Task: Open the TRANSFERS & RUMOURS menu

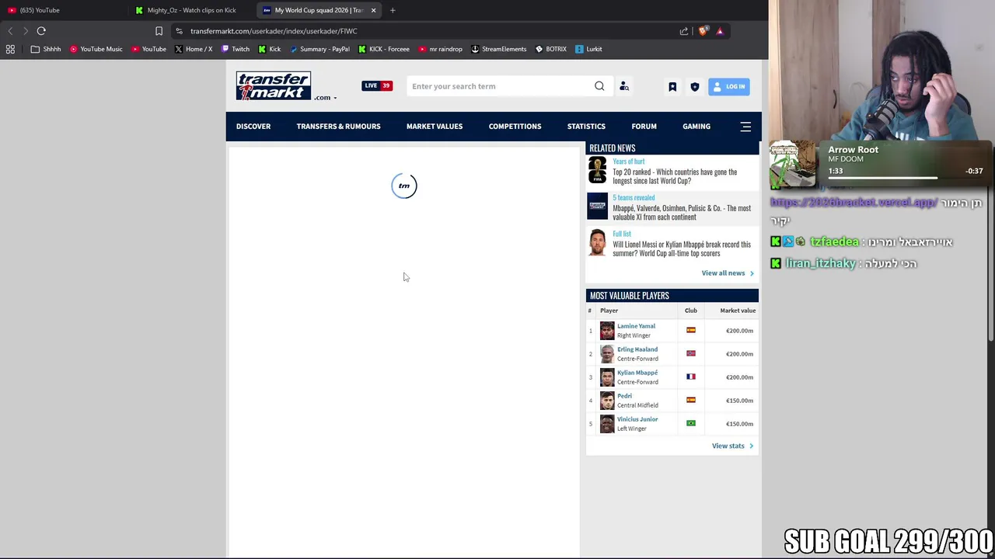Action: [x=338, y=127]
